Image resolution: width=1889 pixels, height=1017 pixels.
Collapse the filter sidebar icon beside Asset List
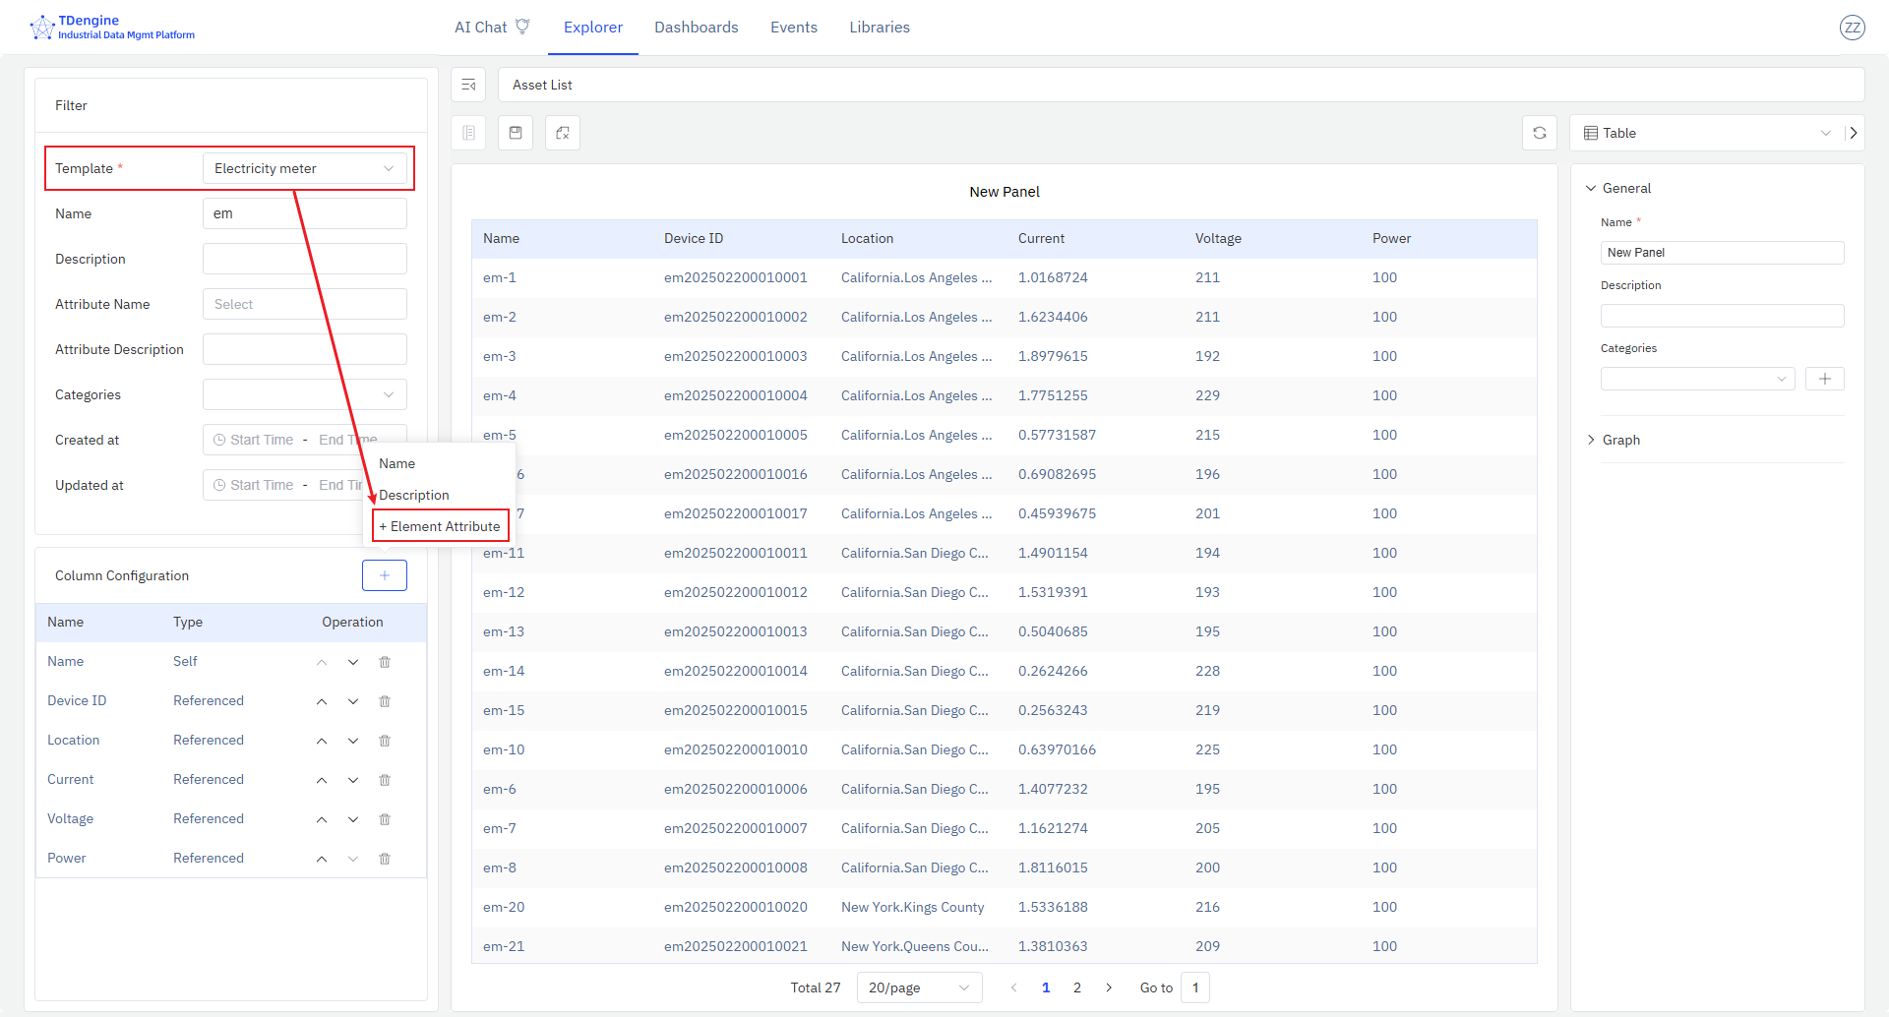click(468, 85)
